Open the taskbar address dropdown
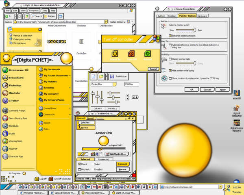The image size is (244, 195). (x=220, y=187)
